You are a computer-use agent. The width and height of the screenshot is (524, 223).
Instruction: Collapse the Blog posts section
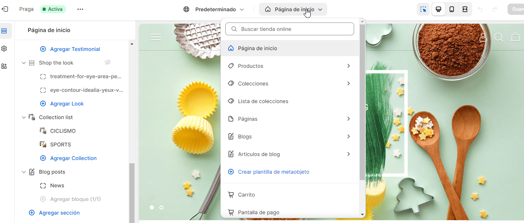click(24, 172)
